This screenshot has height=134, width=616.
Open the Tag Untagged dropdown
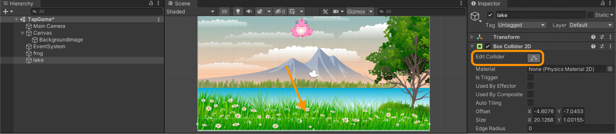[x=522, y=25]
